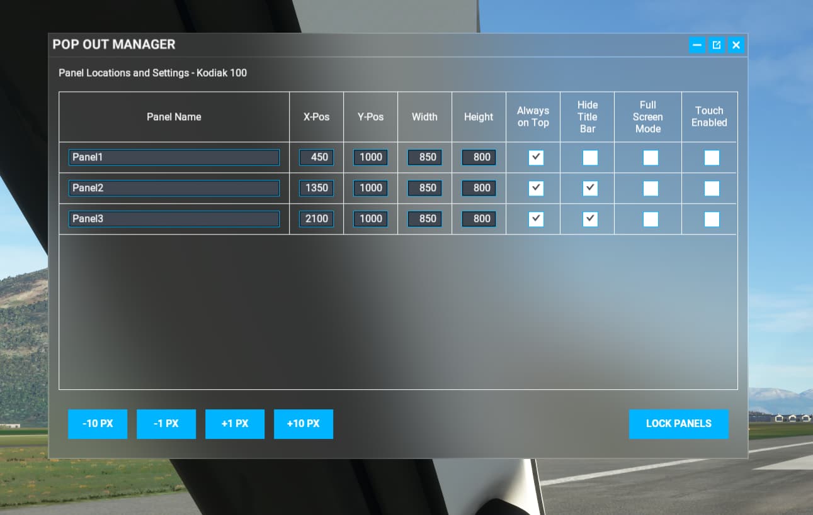
Task: Select the Width field for Panel3
Action: [424, 219]
